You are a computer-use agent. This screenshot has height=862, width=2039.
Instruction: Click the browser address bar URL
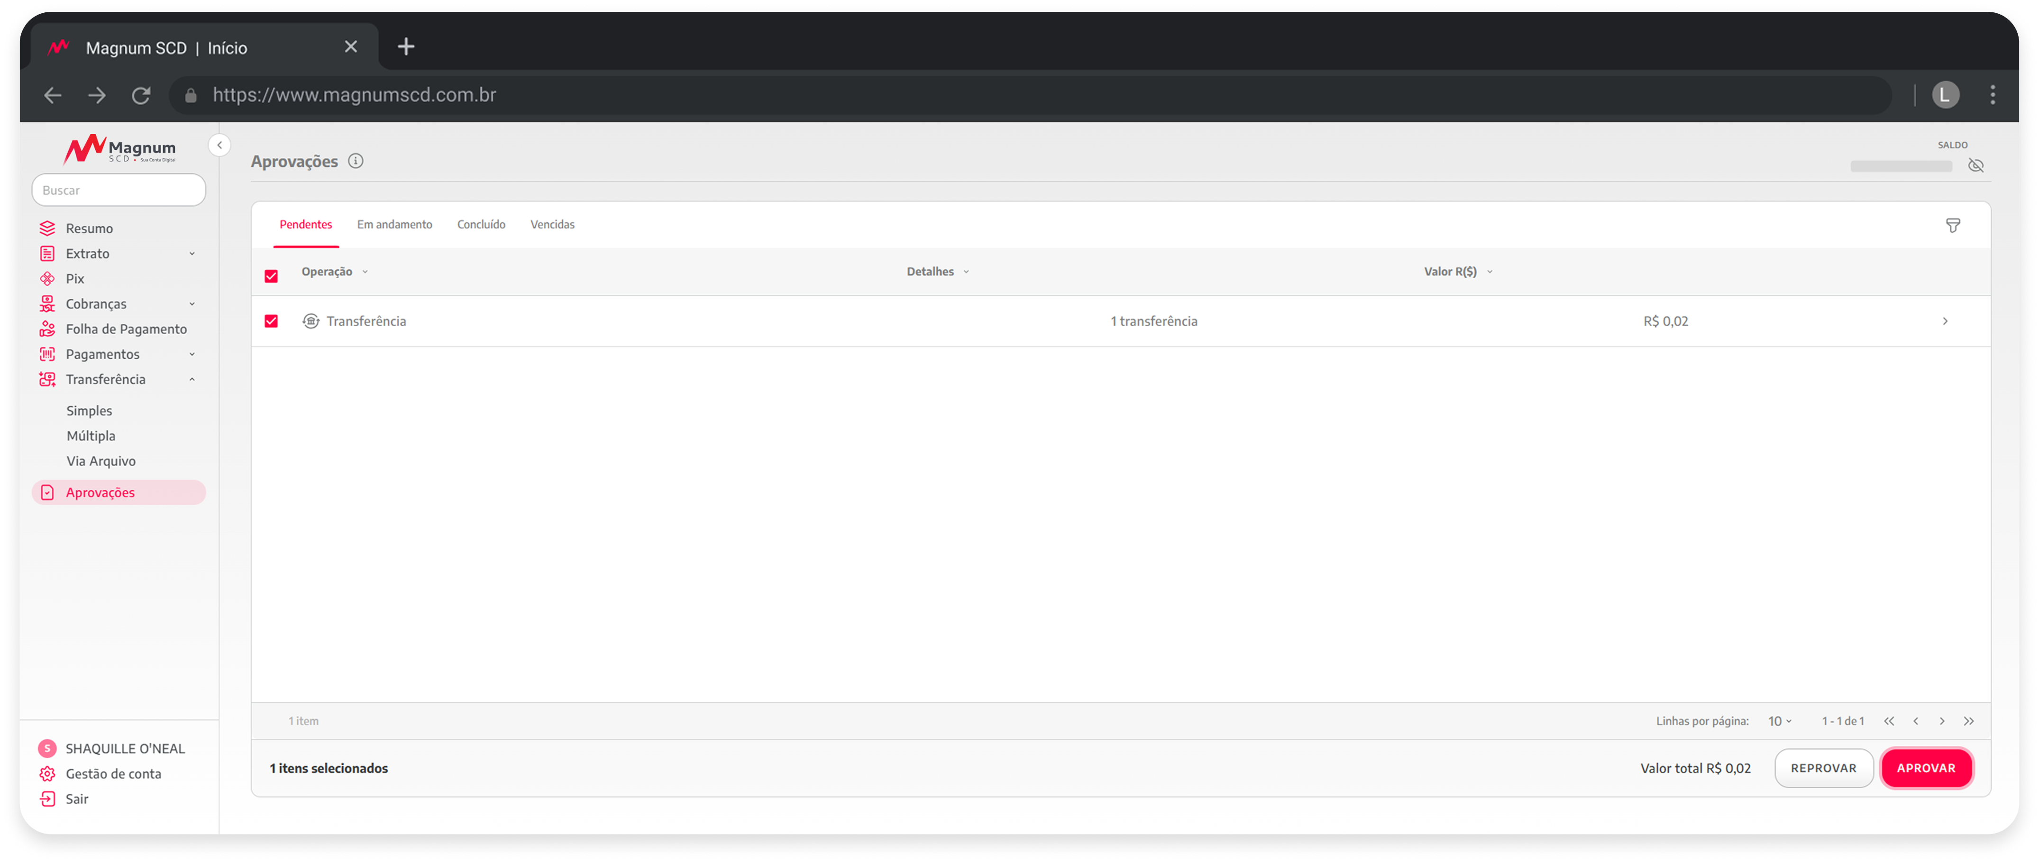[355, 95]
